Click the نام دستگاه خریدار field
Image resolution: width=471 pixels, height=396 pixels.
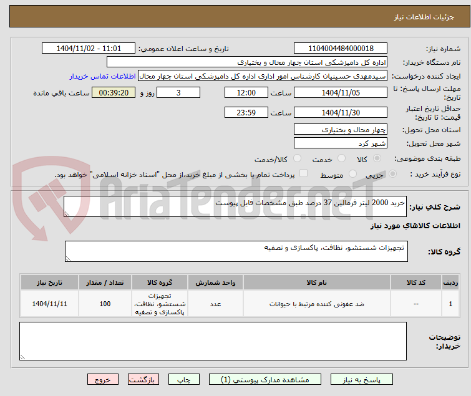coord(247,62)
